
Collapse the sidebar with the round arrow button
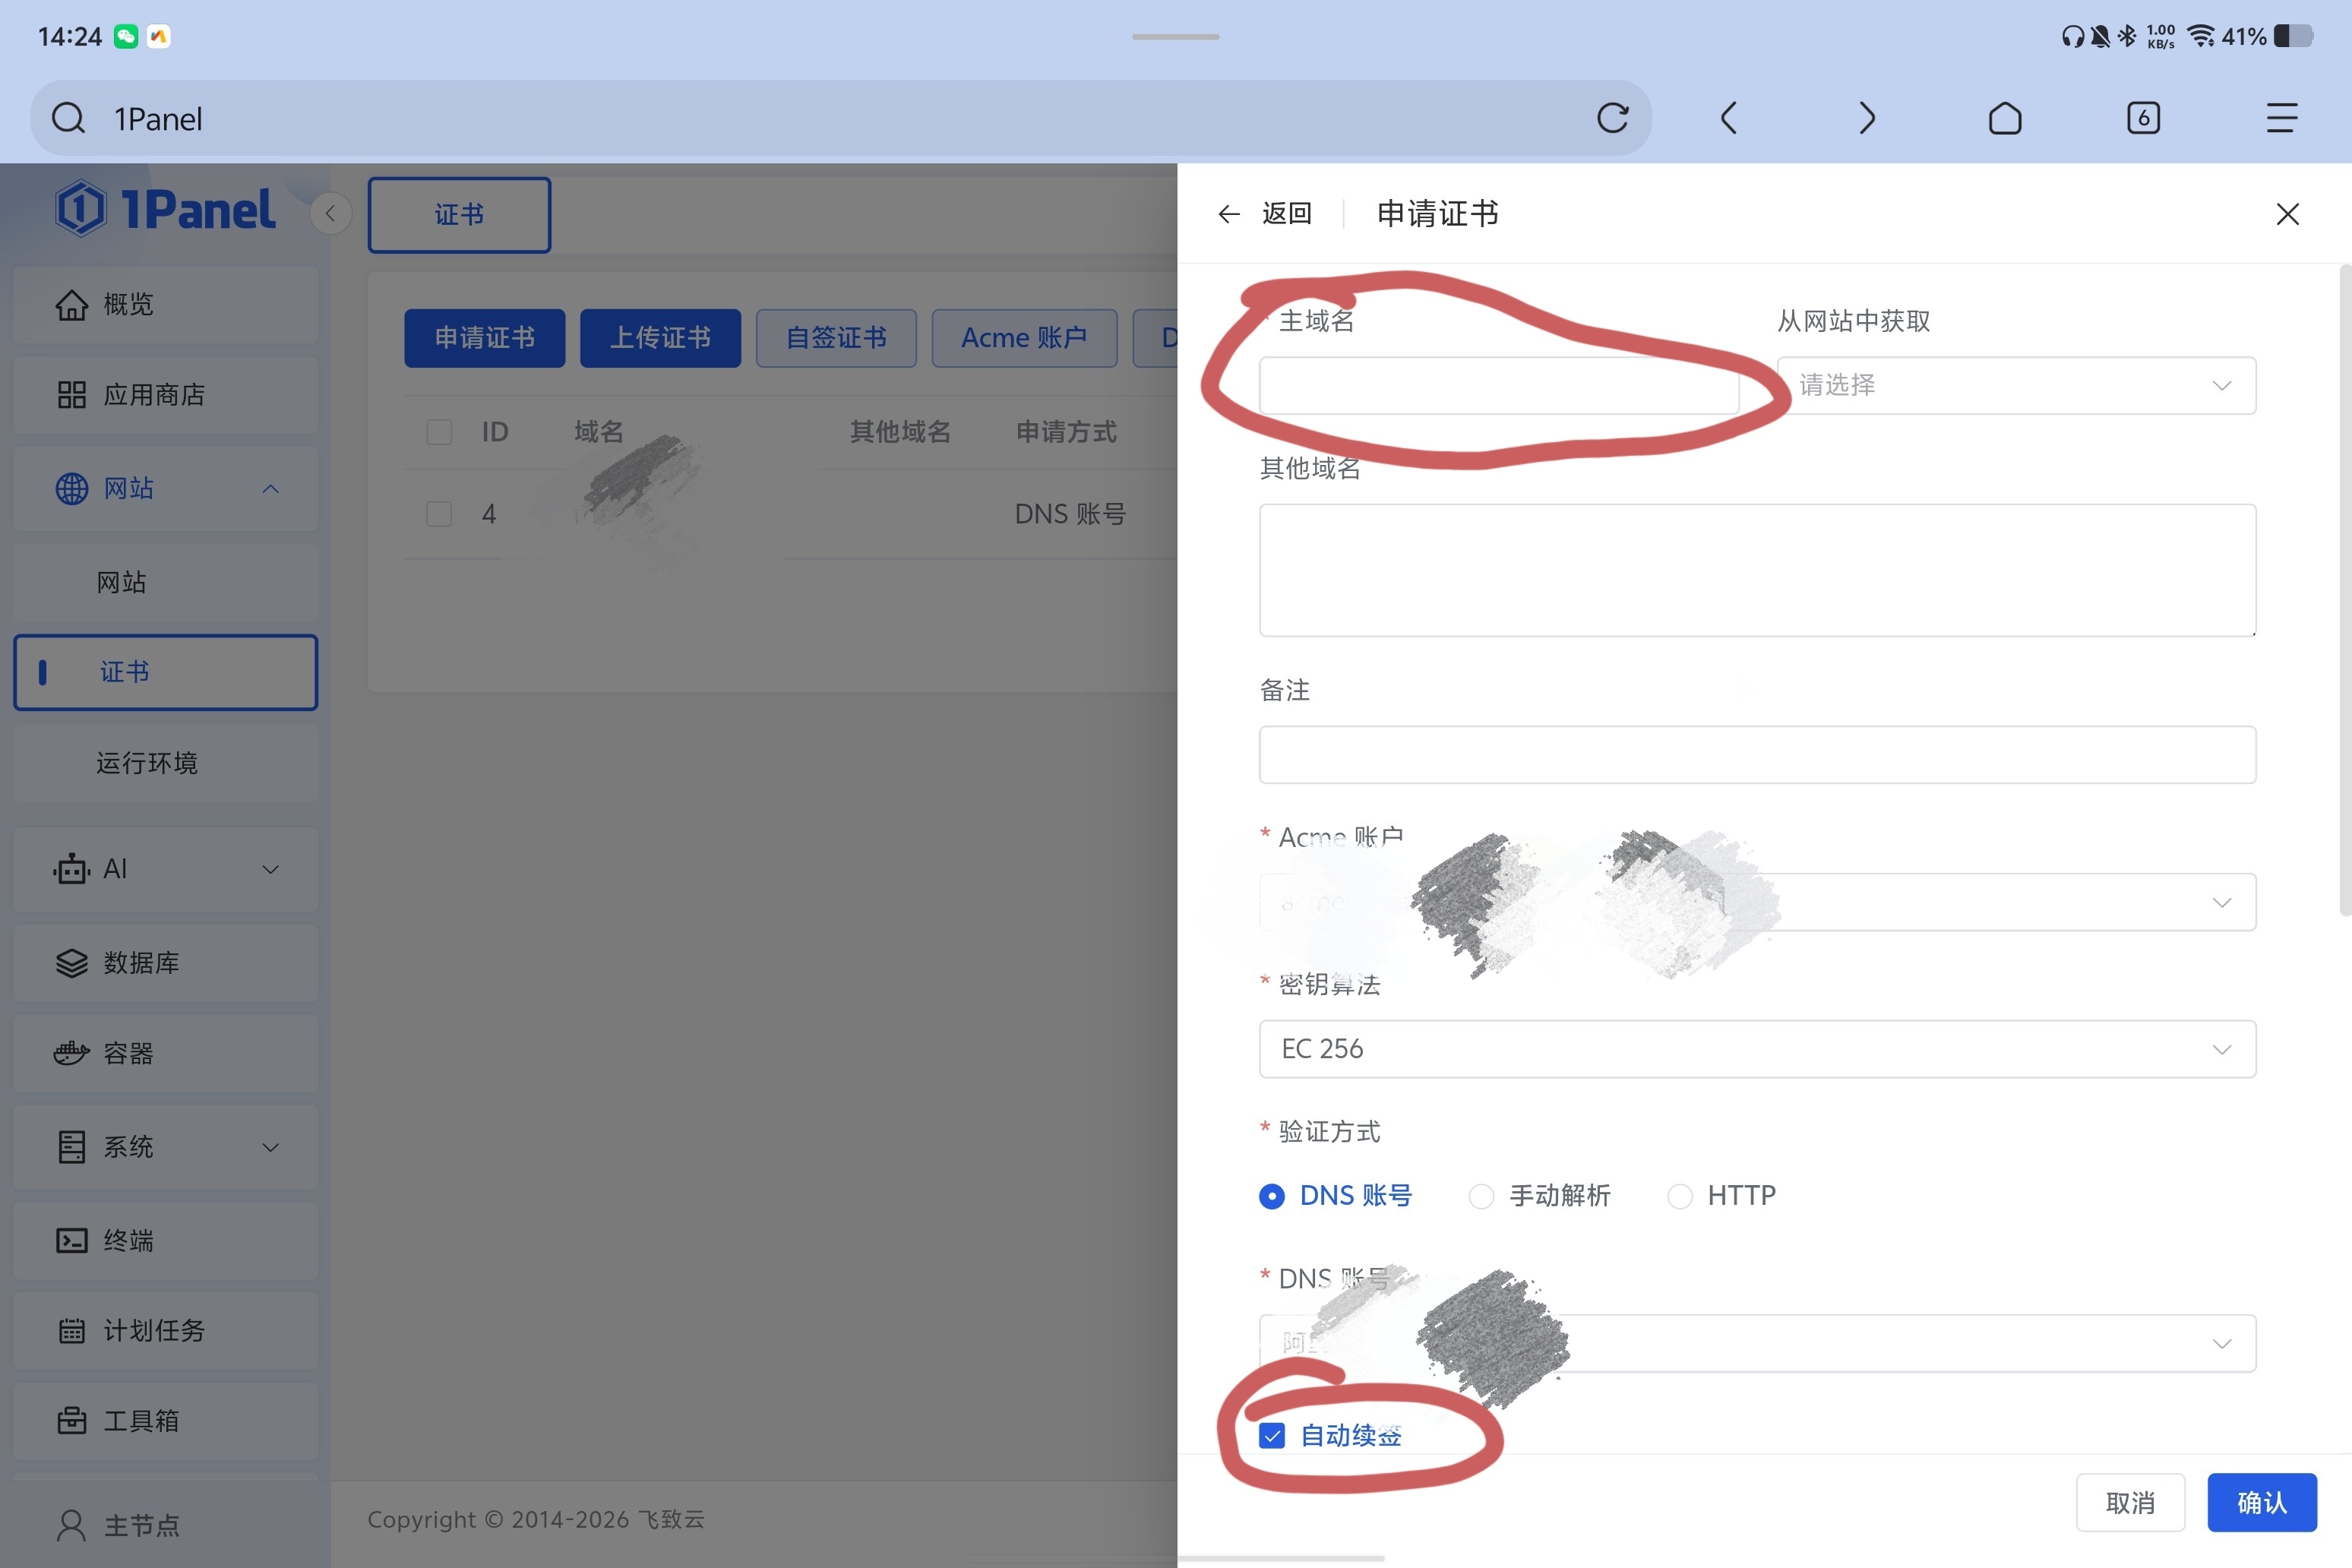(x=330, y=213)
